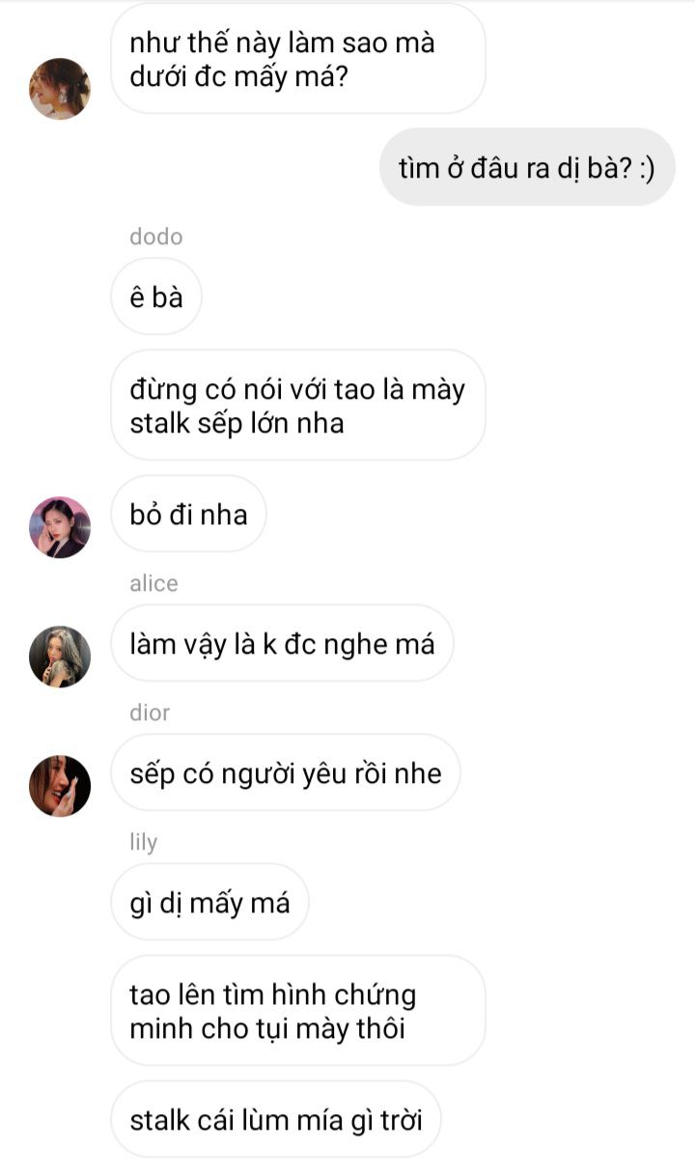Tap the smiley ':)' in outgoing message

[647, 168]
